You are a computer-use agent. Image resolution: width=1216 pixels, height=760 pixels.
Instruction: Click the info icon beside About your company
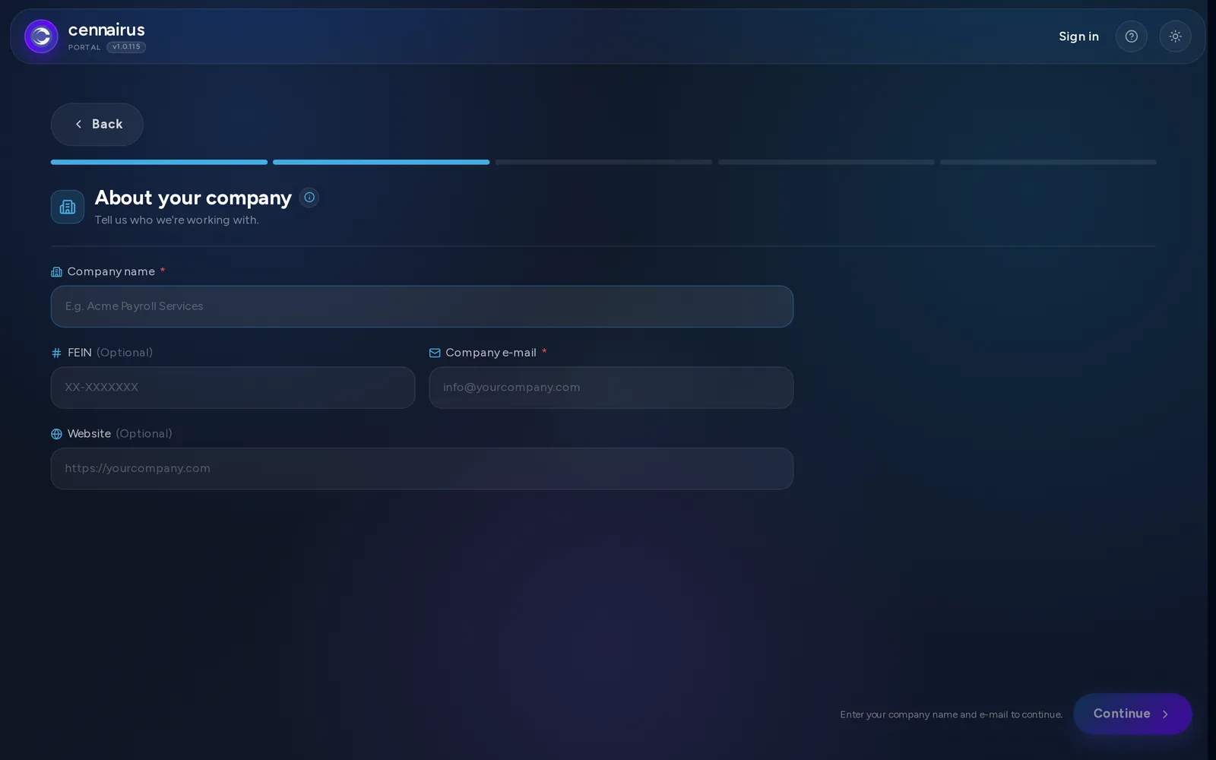pos(309,198)
